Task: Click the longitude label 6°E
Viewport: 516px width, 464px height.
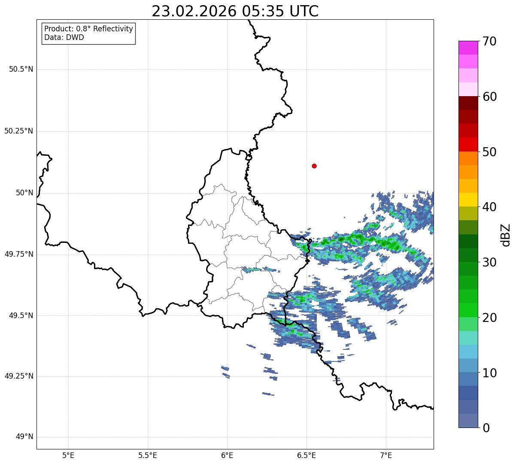Action: [227, 455]
